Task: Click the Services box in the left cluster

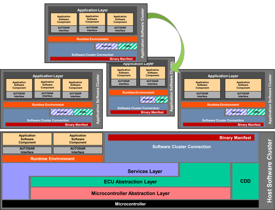Action: coord(62,112)
